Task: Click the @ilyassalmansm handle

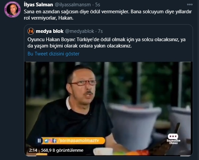Action: [73, 5]
